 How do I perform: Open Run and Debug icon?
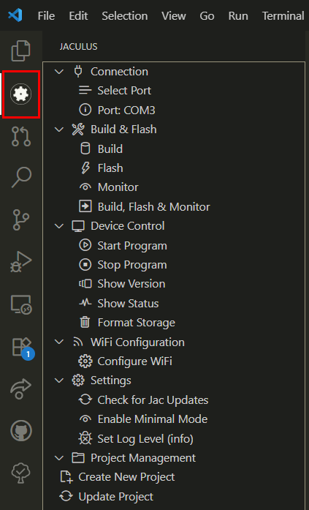click(x=21, y=261)
